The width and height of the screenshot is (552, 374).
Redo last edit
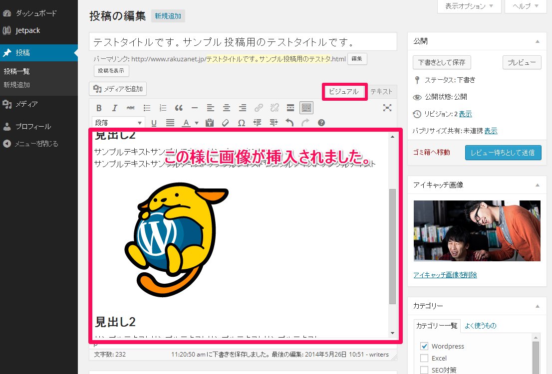[305, 123]
